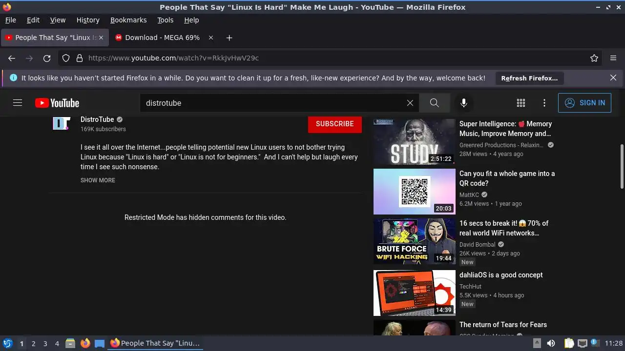Screen dimensions: 625x351
Task: Open the Help menu
Action: (x=191, y=20)
